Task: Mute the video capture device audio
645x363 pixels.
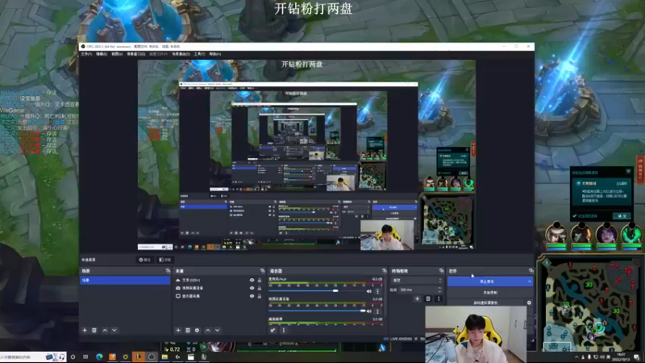Action: [369, 311]
